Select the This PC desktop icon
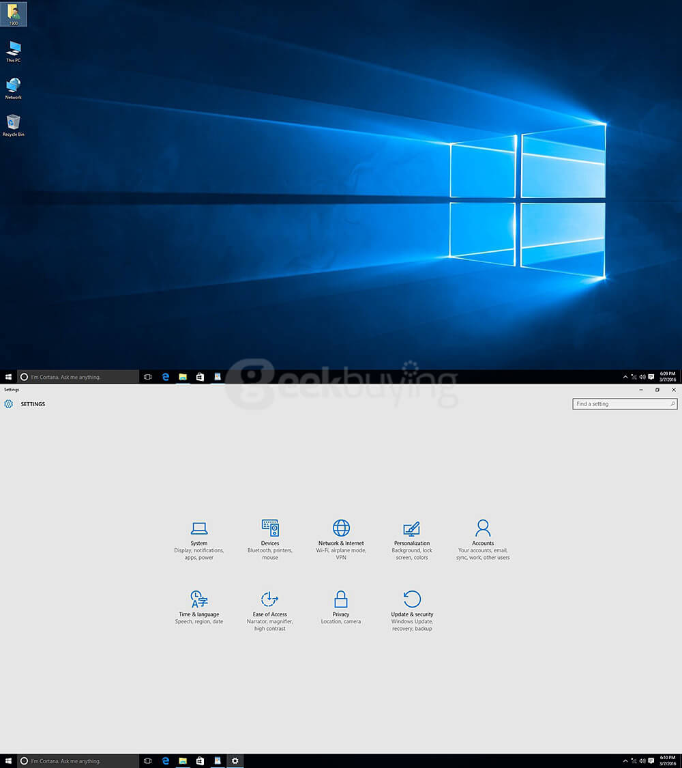Viewport: 682px width, 768px height. tap(13, 51)
